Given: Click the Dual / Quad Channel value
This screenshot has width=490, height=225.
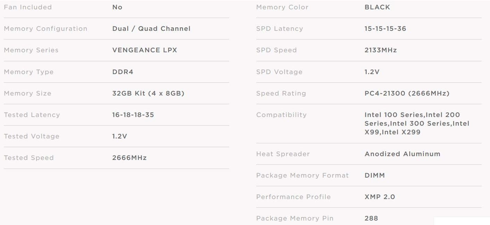Looking at the screenshot, I should [151, 29].
